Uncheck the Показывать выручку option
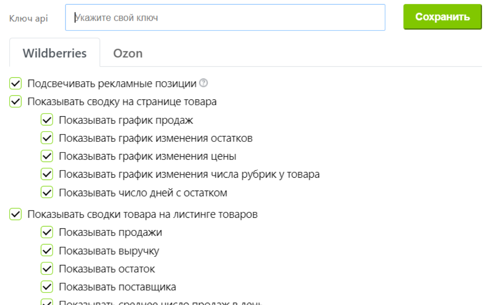Viewport: 489px width, 305px height. (47, 250)
